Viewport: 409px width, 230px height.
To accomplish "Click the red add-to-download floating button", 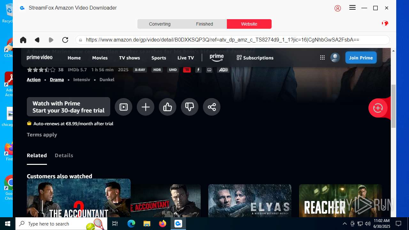I will [x=378, y=108].
